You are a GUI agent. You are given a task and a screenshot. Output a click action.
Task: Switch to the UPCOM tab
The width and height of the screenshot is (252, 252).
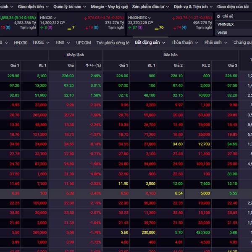[x=84, y=42]
